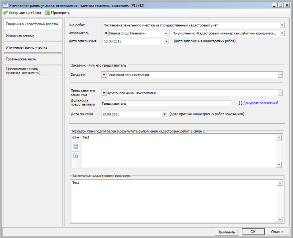Clear Представитель заказчика with X icon
293x238 pixels.
point(104,93)
